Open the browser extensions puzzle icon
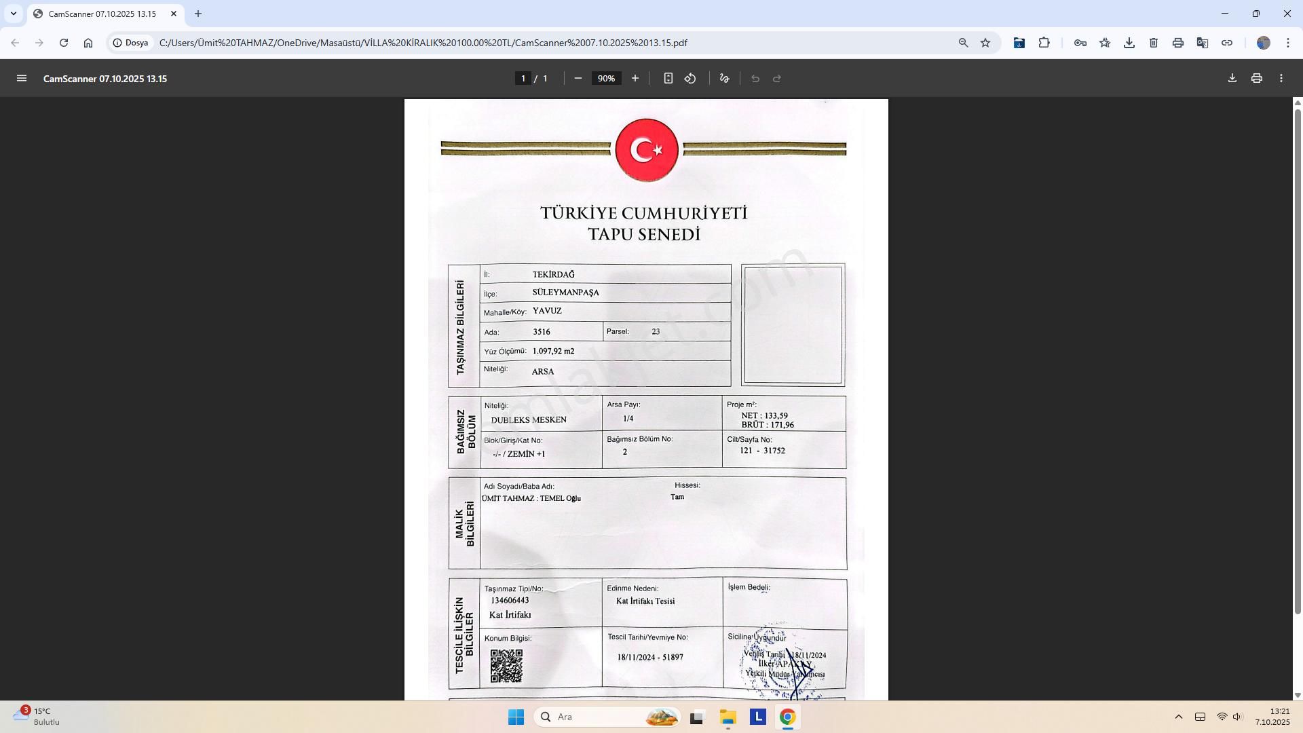This screenshot has height=733, width=1303. (1044, 43)
